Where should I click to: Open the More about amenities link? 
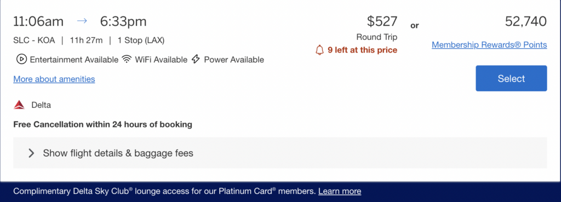pos(54,79)
